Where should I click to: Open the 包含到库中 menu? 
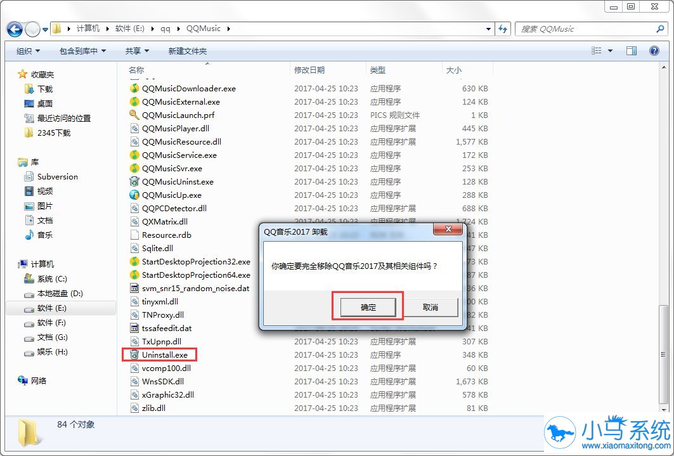pos(82,51)
